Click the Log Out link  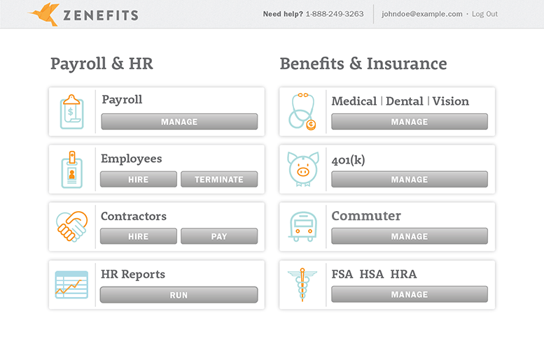484,14
